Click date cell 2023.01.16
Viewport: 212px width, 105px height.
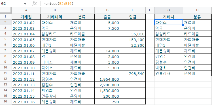[x=26, y=102]
